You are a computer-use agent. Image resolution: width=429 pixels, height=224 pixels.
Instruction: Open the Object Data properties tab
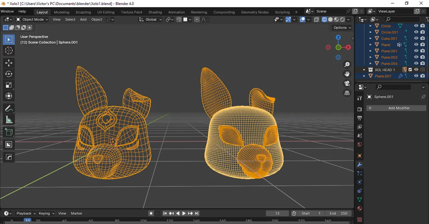point(360,200)
